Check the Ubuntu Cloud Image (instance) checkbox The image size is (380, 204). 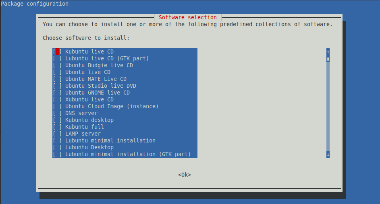pyautogui.click(x=57, y=107)
